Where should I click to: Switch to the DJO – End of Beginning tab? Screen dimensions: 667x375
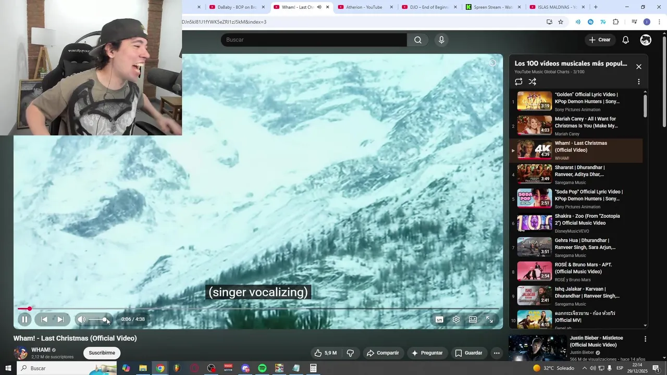pyautogui.click(x=429, y=7)
